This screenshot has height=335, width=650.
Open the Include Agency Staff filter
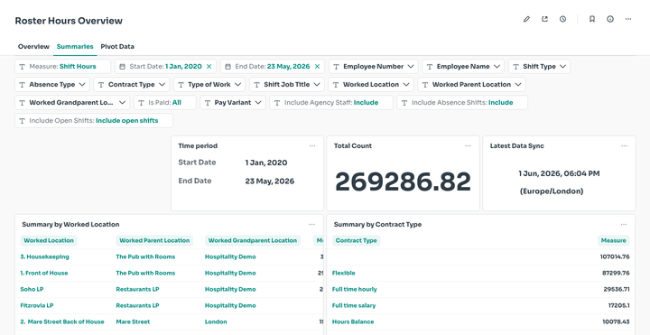pos(331,102)
